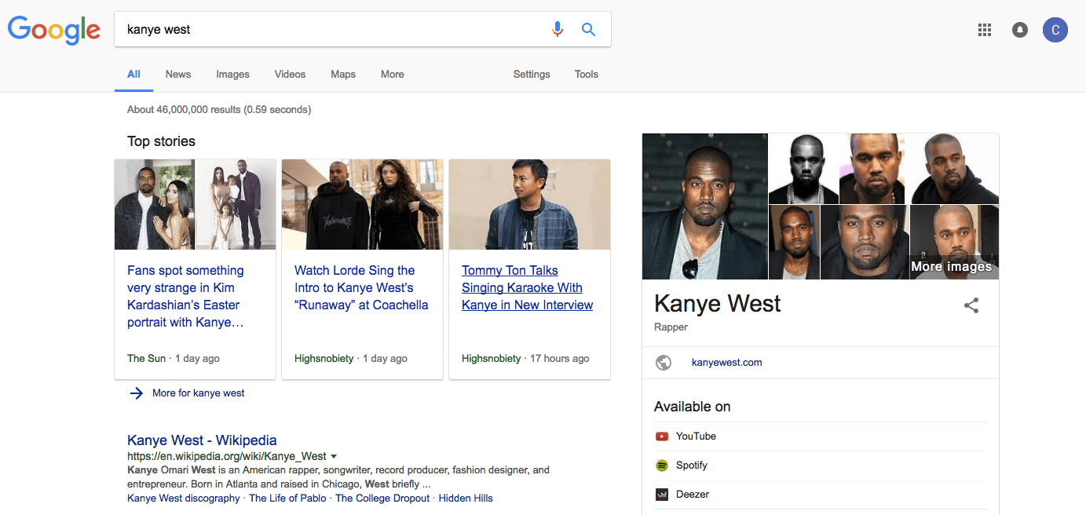The width and height of the screenshot is (1086, 515).
Task: Click the More for kanye west link
Action: coord(198,393)
